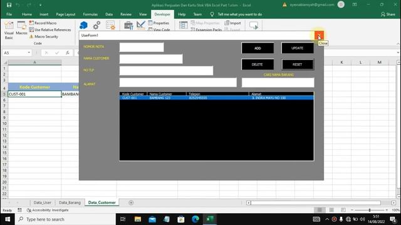The width and height of the screenshot is (401, 225).
Task: Click the NAMA CUSTOMER text box
Action: click(x=151, y=59)
